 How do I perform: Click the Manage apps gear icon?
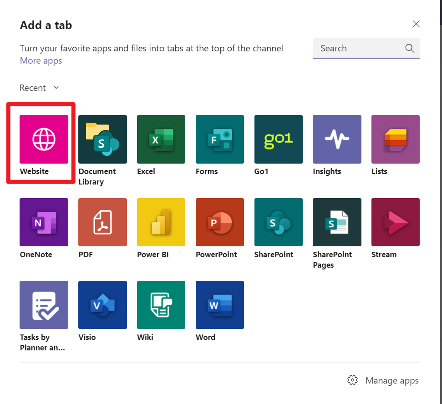click(x=352, y=380)
